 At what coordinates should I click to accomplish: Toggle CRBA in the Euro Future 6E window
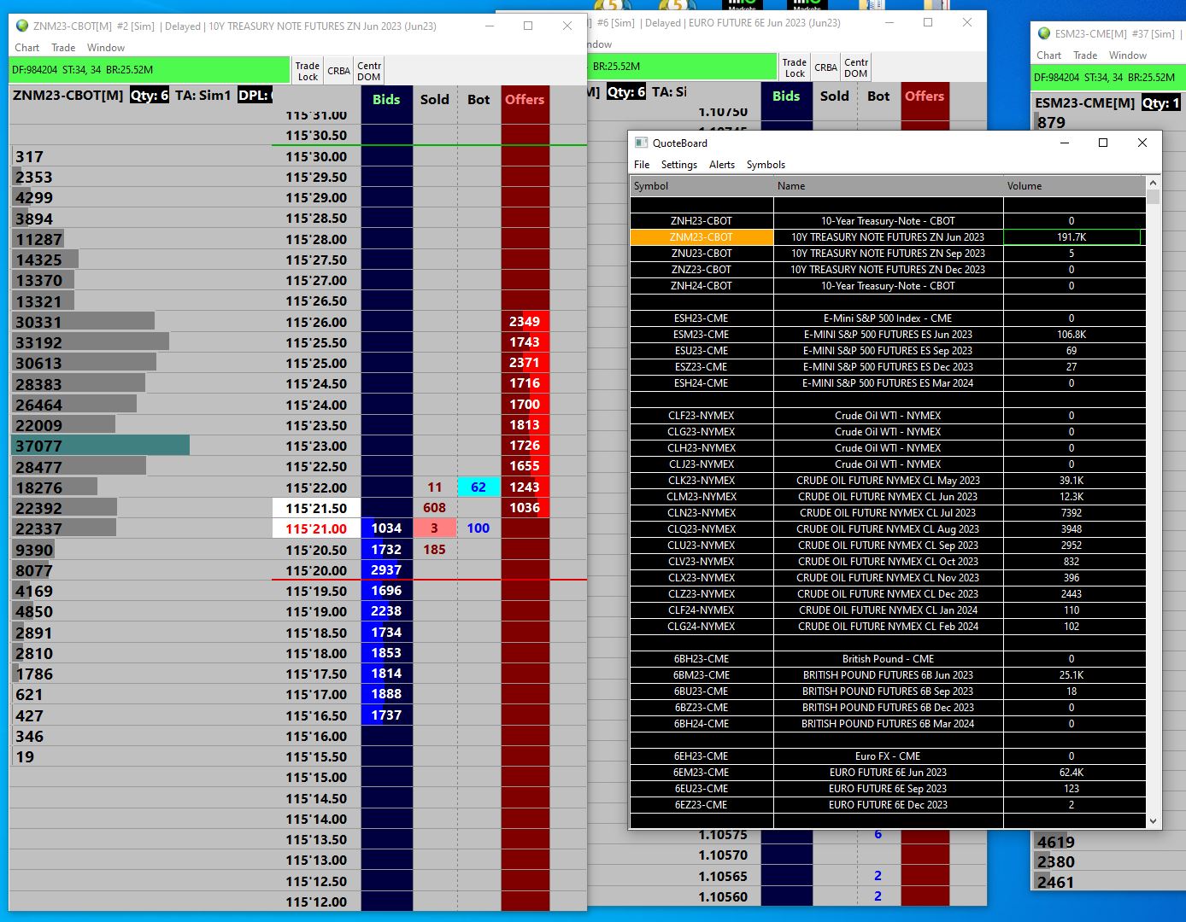826,67
